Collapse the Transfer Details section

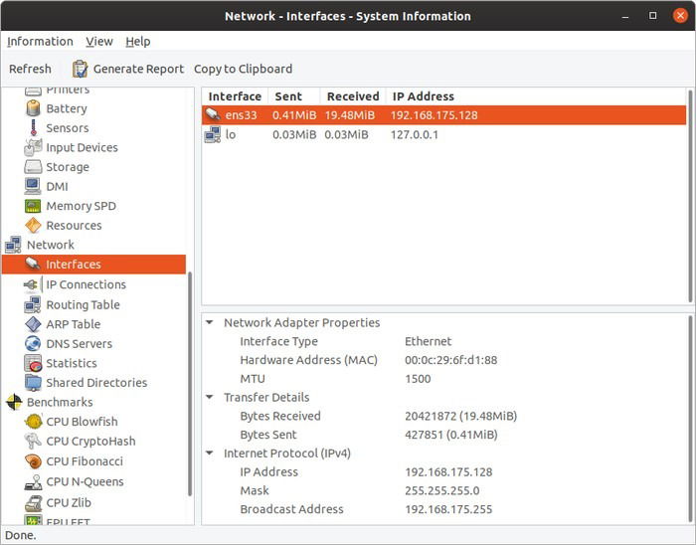click(210, 397)
